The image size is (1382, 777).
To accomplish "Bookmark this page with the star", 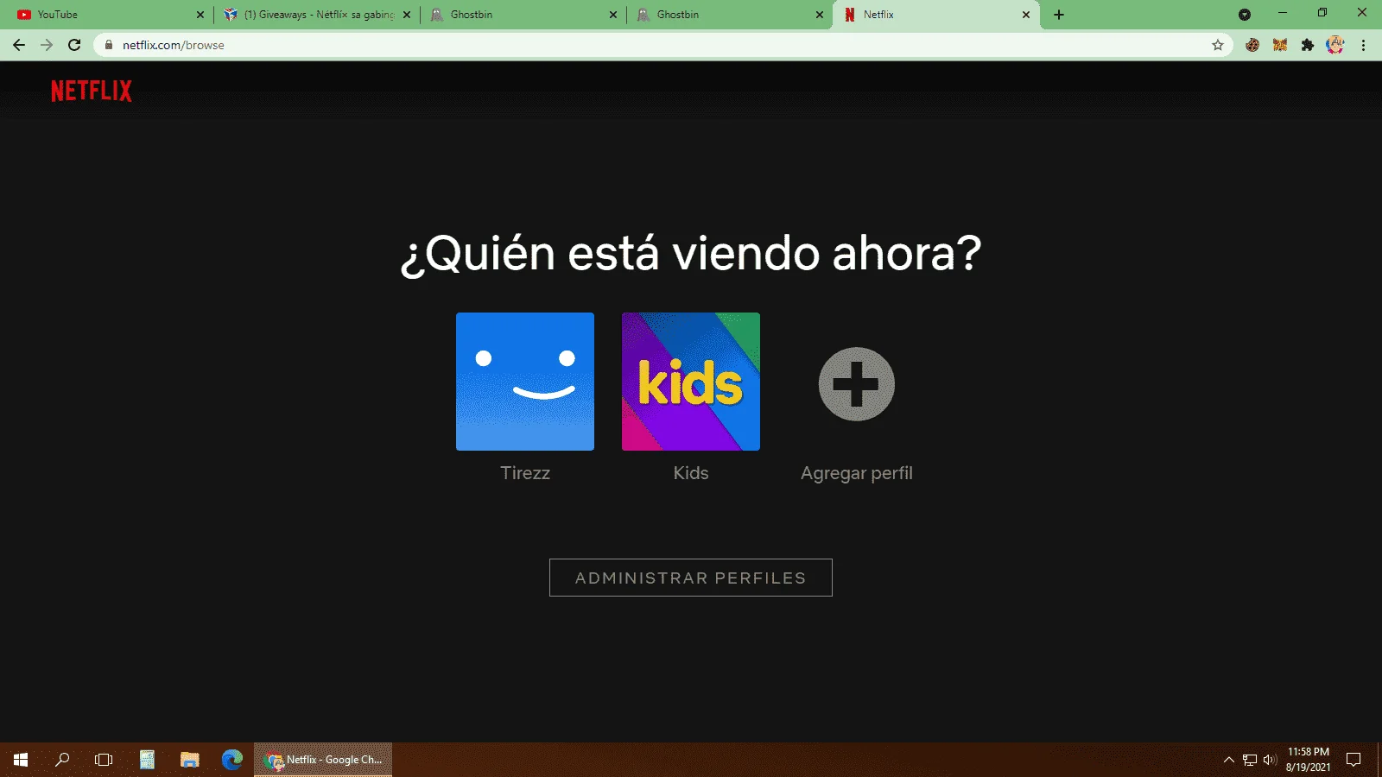I will pos(1218,45).
